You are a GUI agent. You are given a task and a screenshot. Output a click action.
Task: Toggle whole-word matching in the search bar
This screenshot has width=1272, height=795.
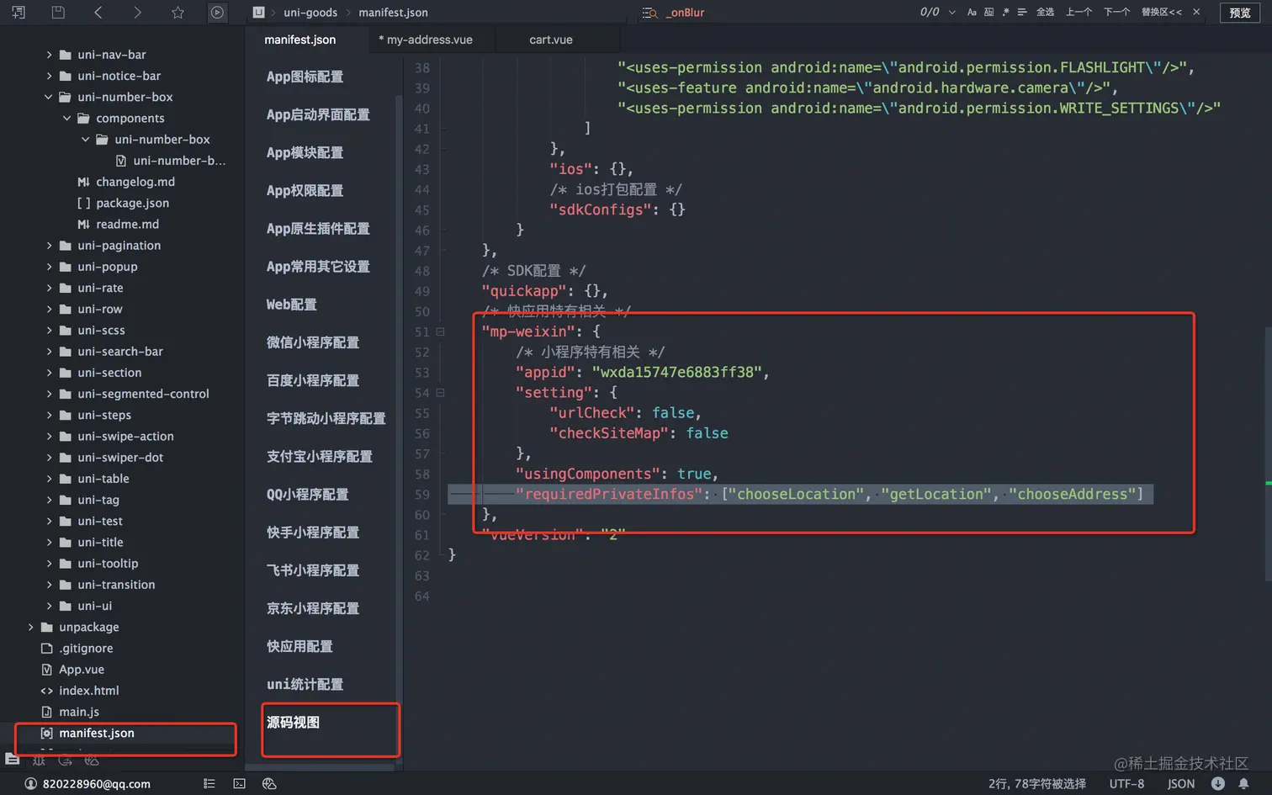click(x=989, y=13)
